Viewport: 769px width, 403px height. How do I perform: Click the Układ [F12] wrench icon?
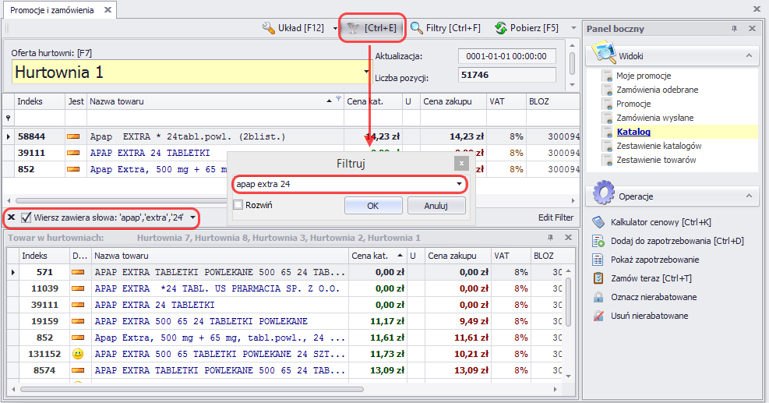[268, 28]
